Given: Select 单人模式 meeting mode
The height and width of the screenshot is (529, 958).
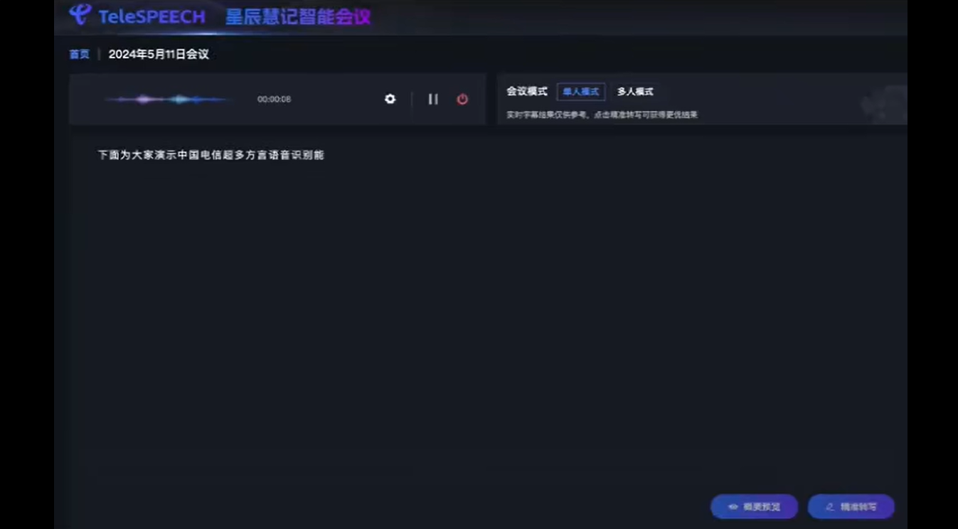Looking at the screenshot, I should pos(581,92).
